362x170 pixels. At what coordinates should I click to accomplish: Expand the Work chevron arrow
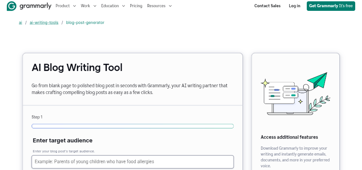point(95,6)
